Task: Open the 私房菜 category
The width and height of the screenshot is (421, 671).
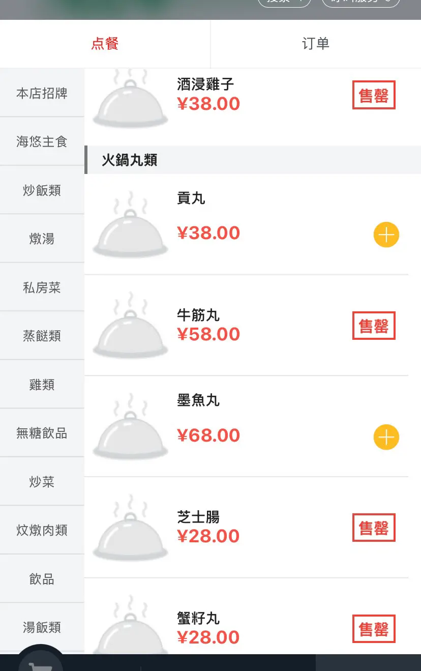Action: point(42,287)
